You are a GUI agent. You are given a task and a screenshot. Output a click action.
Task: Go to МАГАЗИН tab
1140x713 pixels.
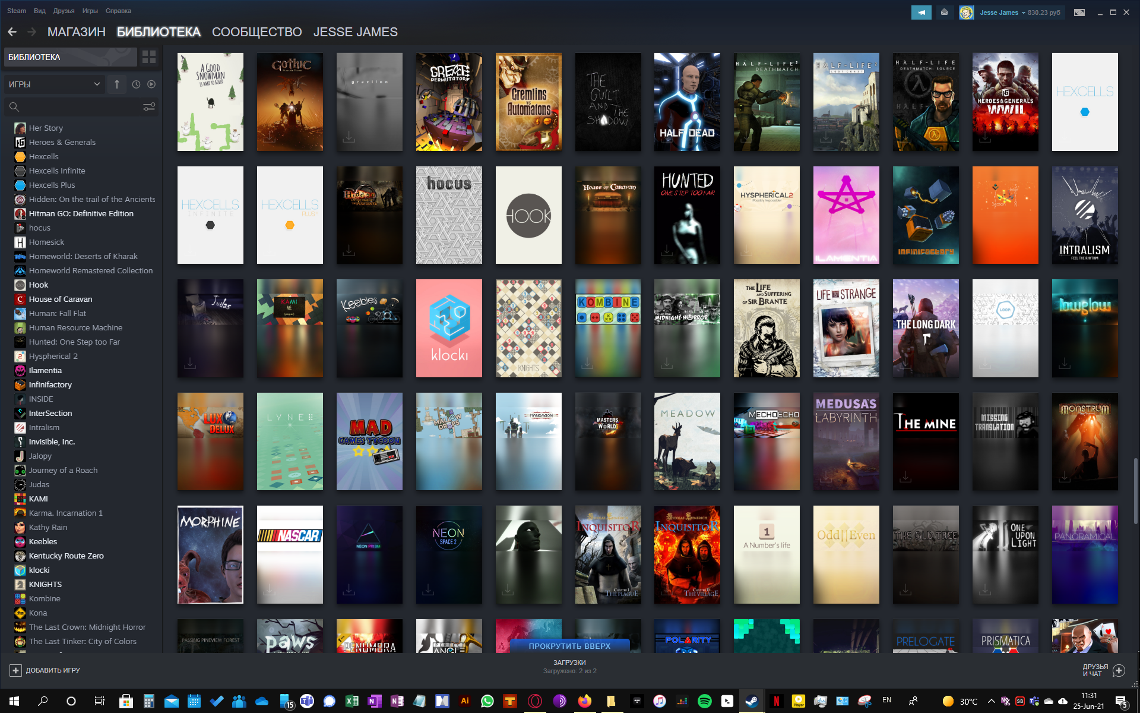[x=77, y=32]
